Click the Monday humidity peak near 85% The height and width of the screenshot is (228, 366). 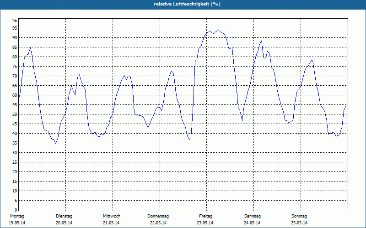pos(30,47)
